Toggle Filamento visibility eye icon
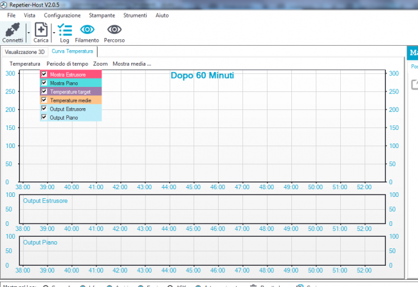This screenshot has width=418, height=287. click(87, 29)
